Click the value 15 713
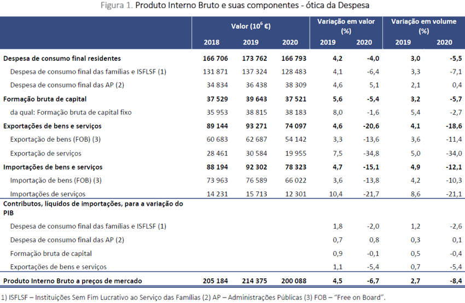 click(256, 194)
